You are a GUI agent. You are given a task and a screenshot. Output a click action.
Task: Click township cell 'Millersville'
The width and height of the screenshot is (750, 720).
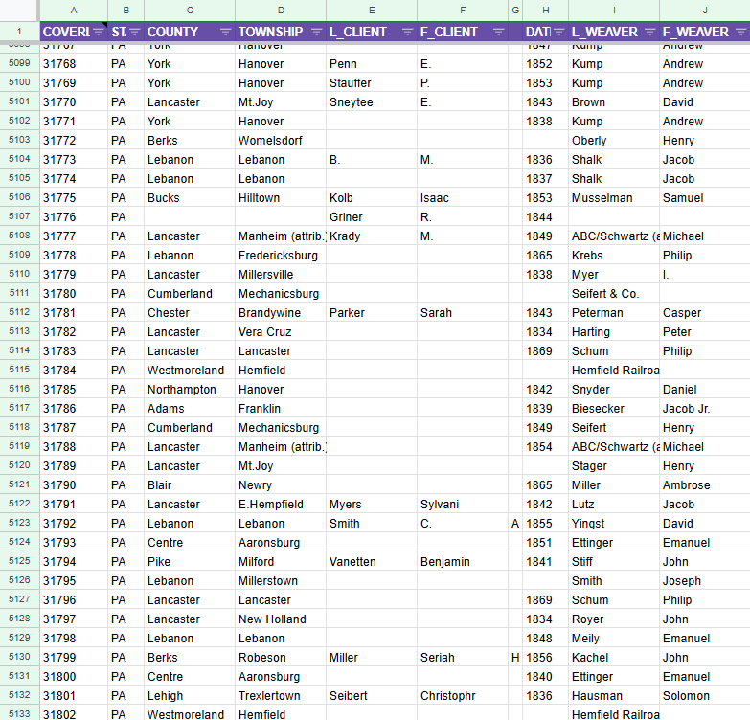281,275
